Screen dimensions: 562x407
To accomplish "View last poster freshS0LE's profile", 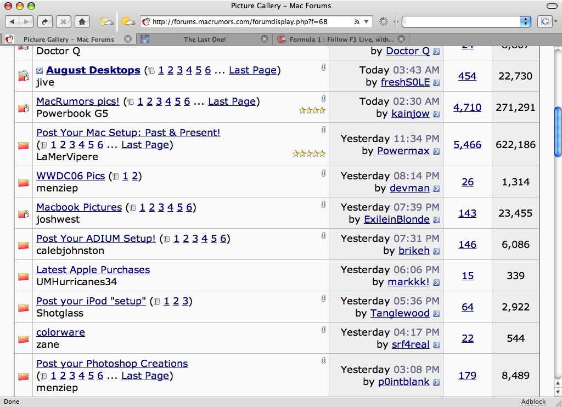I will [405, 82].
